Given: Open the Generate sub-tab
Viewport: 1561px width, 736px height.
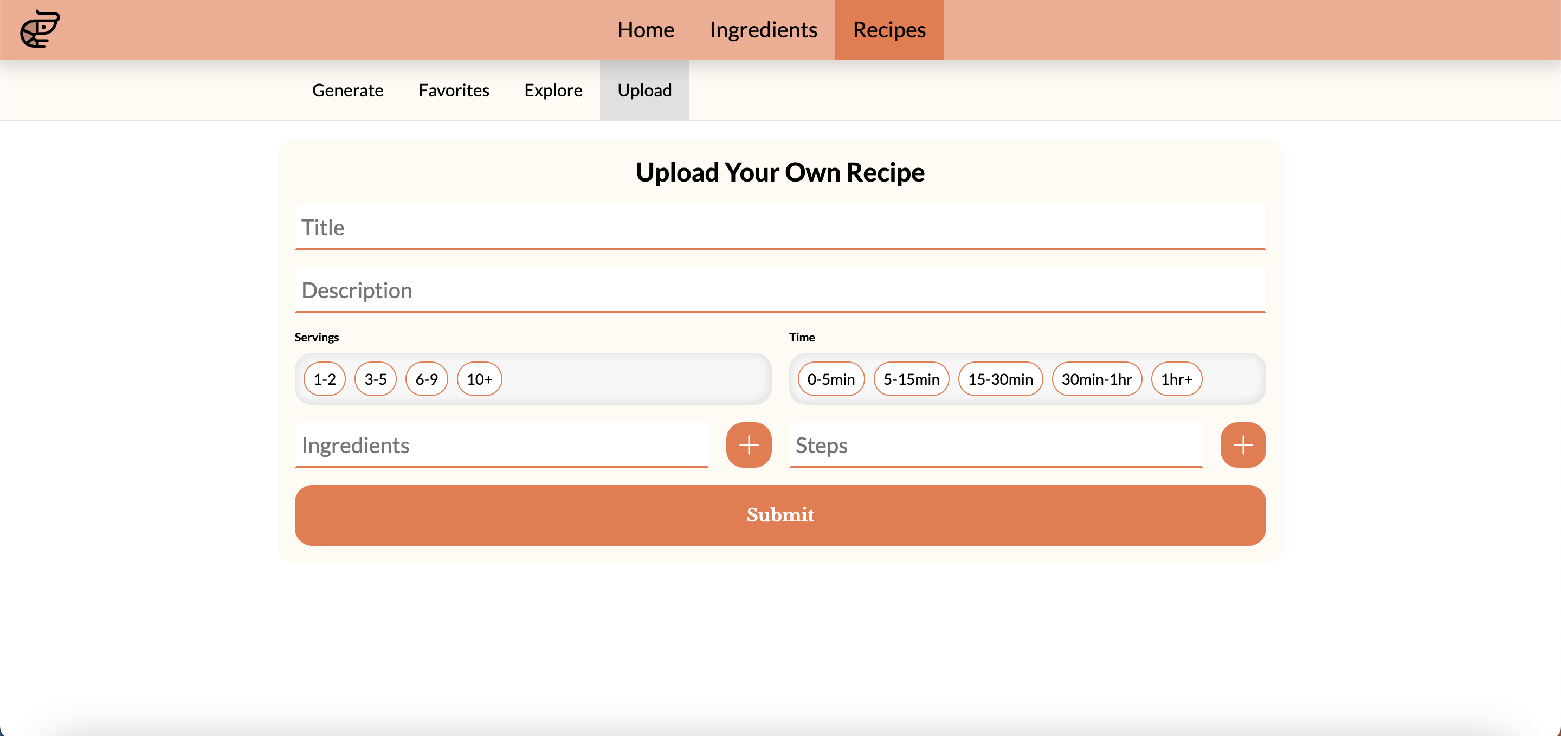Looking at the screenshot, I should click(x=347, y=91).
